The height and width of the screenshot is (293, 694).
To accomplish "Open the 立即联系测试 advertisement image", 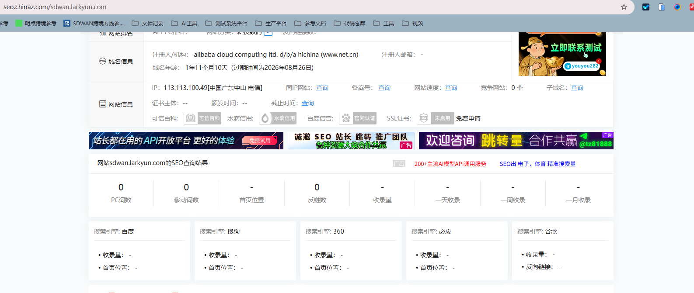I will pos(562,54).
